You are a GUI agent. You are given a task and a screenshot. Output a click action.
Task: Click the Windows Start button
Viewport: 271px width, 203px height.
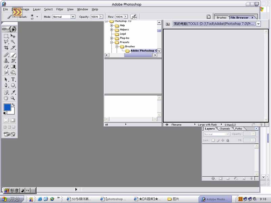12,199
